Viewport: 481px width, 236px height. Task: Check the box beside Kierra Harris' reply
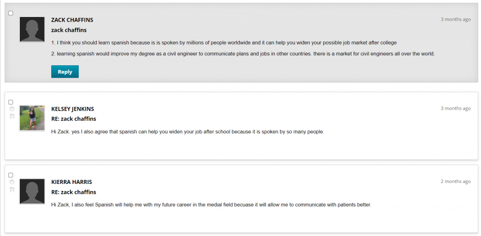[x=11, y=175]
